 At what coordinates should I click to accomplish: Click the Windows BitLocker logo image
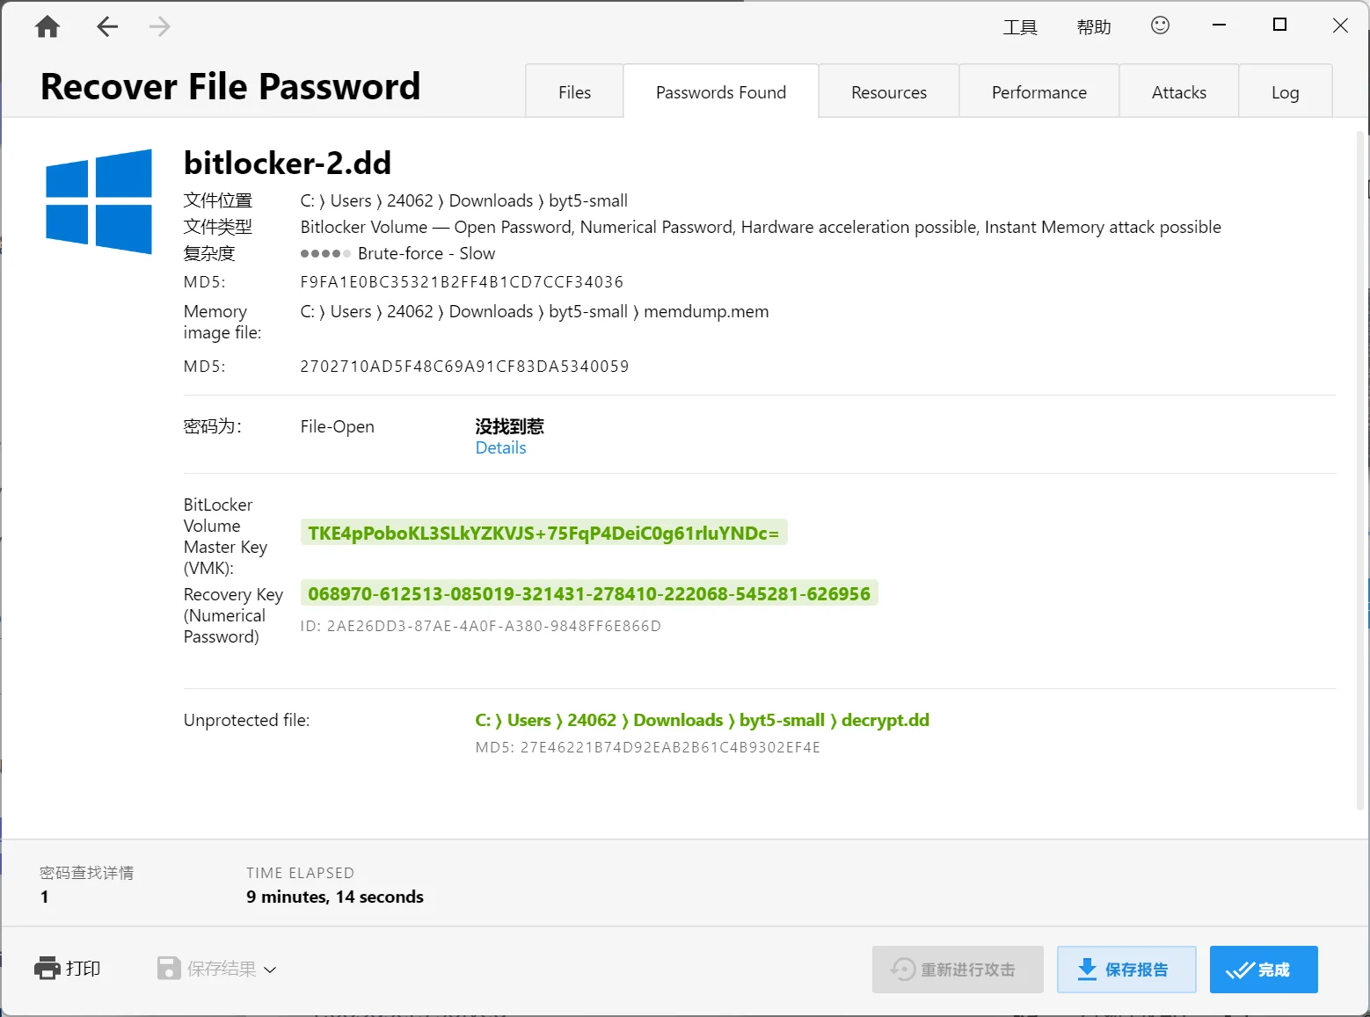(98, 201)
